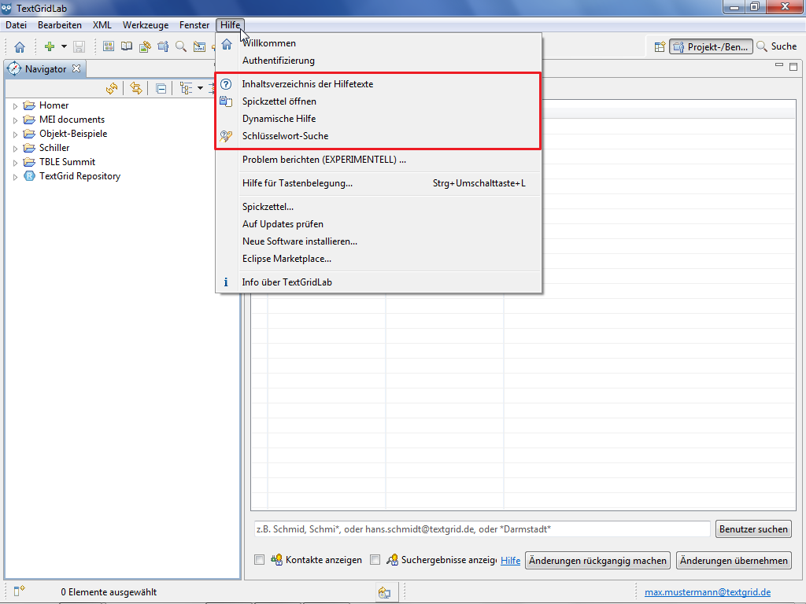Image resolution: width=806 pixels, height=604 pixels.
Task: Click the green plus New icon
Action: click(x=49, y=47)
